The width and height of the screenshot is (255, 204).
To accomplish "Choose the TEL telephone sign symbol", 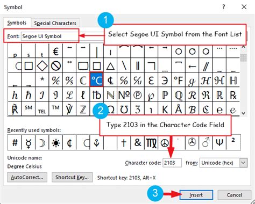I will pyautogui.click(x=42, y=108).
